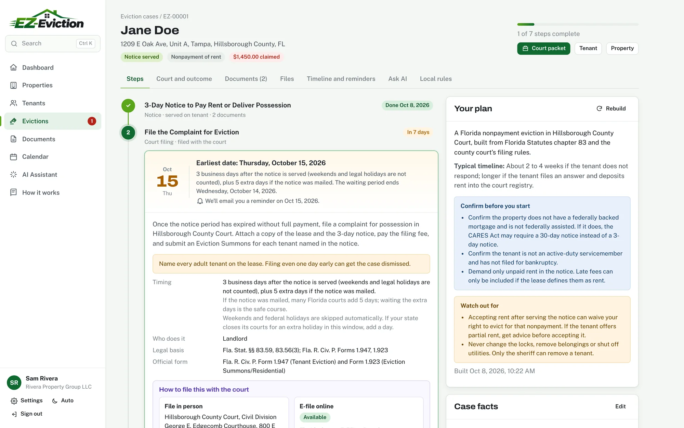Click the Notice served status tag

click(142, 57)
